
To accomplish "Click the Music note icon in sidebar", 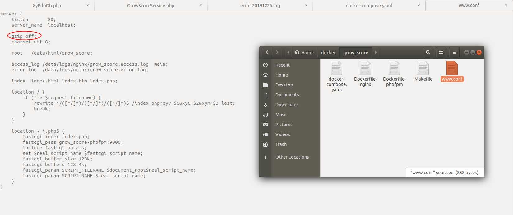I will [265, 115].
